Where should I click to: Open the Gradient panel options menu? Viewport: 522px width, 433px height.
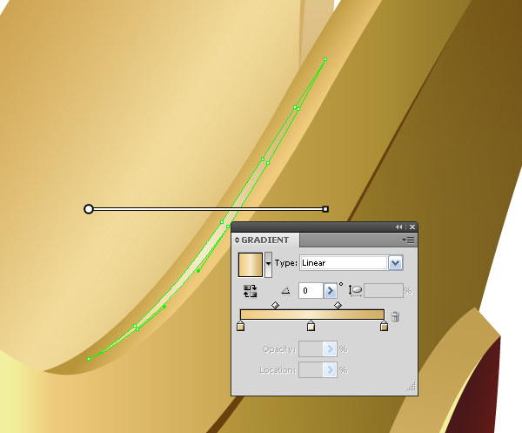tap(408, 240)
